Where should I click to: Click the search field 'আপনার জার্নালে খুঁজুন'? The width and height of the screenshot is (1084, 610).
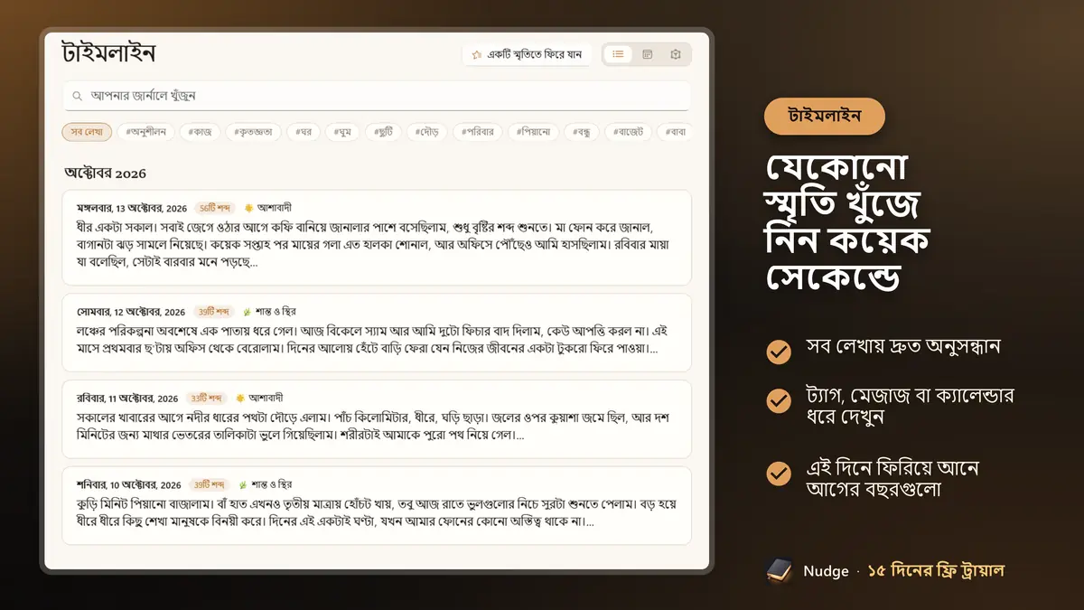(x=377, y=96)
